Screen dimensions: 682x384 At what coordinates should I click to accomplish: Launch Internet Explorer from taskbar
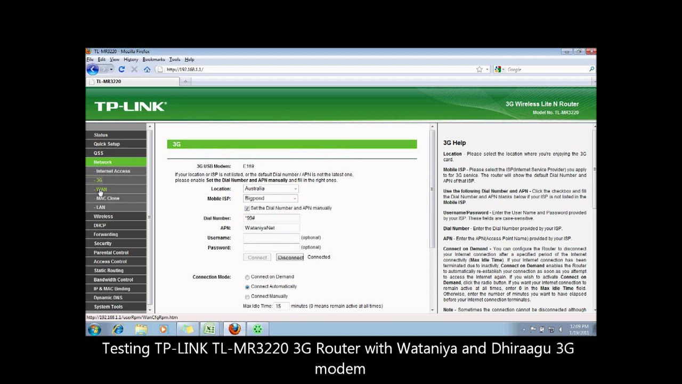pos(118,329)
